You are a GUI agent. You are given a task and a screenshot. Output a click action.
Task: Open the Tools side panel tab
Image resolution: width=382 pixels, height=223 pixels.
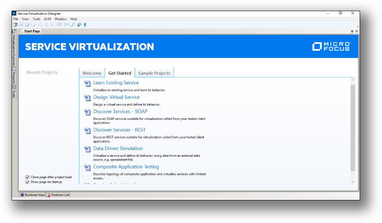tap(14, 92)
